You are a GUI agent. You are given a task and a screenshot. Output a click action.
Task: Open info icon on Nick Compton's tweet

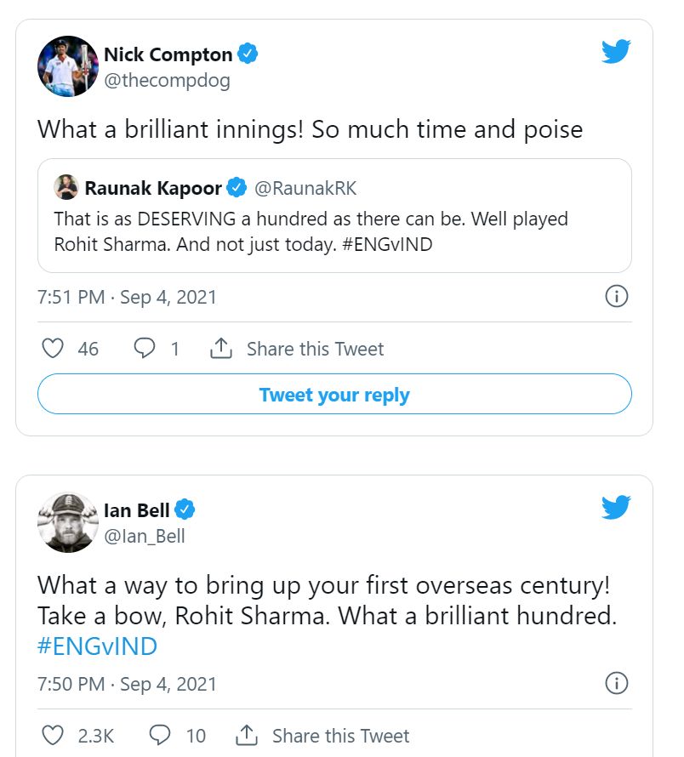pos(616,297)
